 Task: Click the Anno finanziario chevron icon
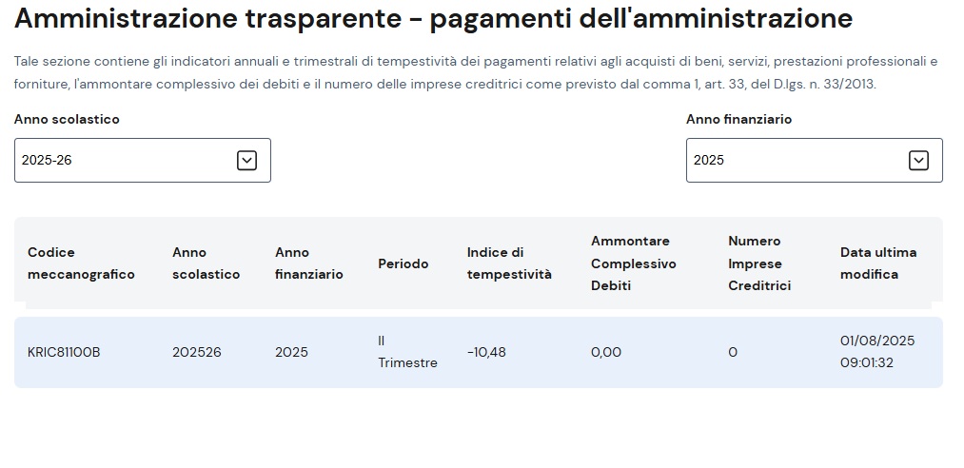click(918, 161)
